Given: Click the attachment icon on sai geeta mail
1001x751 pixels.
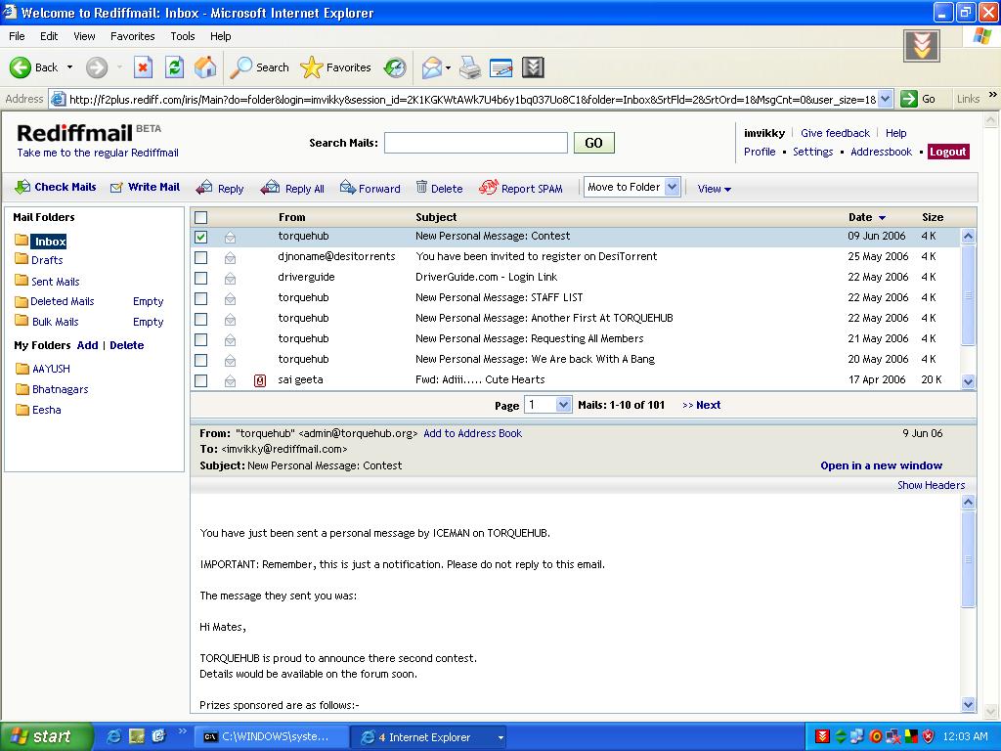Looking at the screenshot, I should pos(260,380).
